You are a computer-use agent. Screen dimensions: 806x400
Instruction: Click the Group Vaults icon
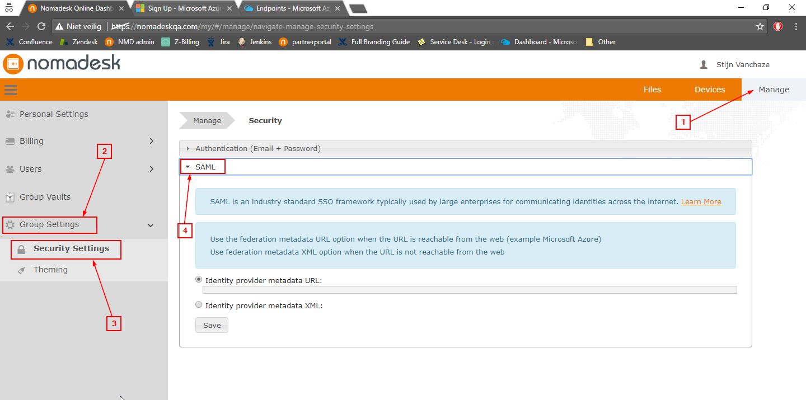click(10, 197)
